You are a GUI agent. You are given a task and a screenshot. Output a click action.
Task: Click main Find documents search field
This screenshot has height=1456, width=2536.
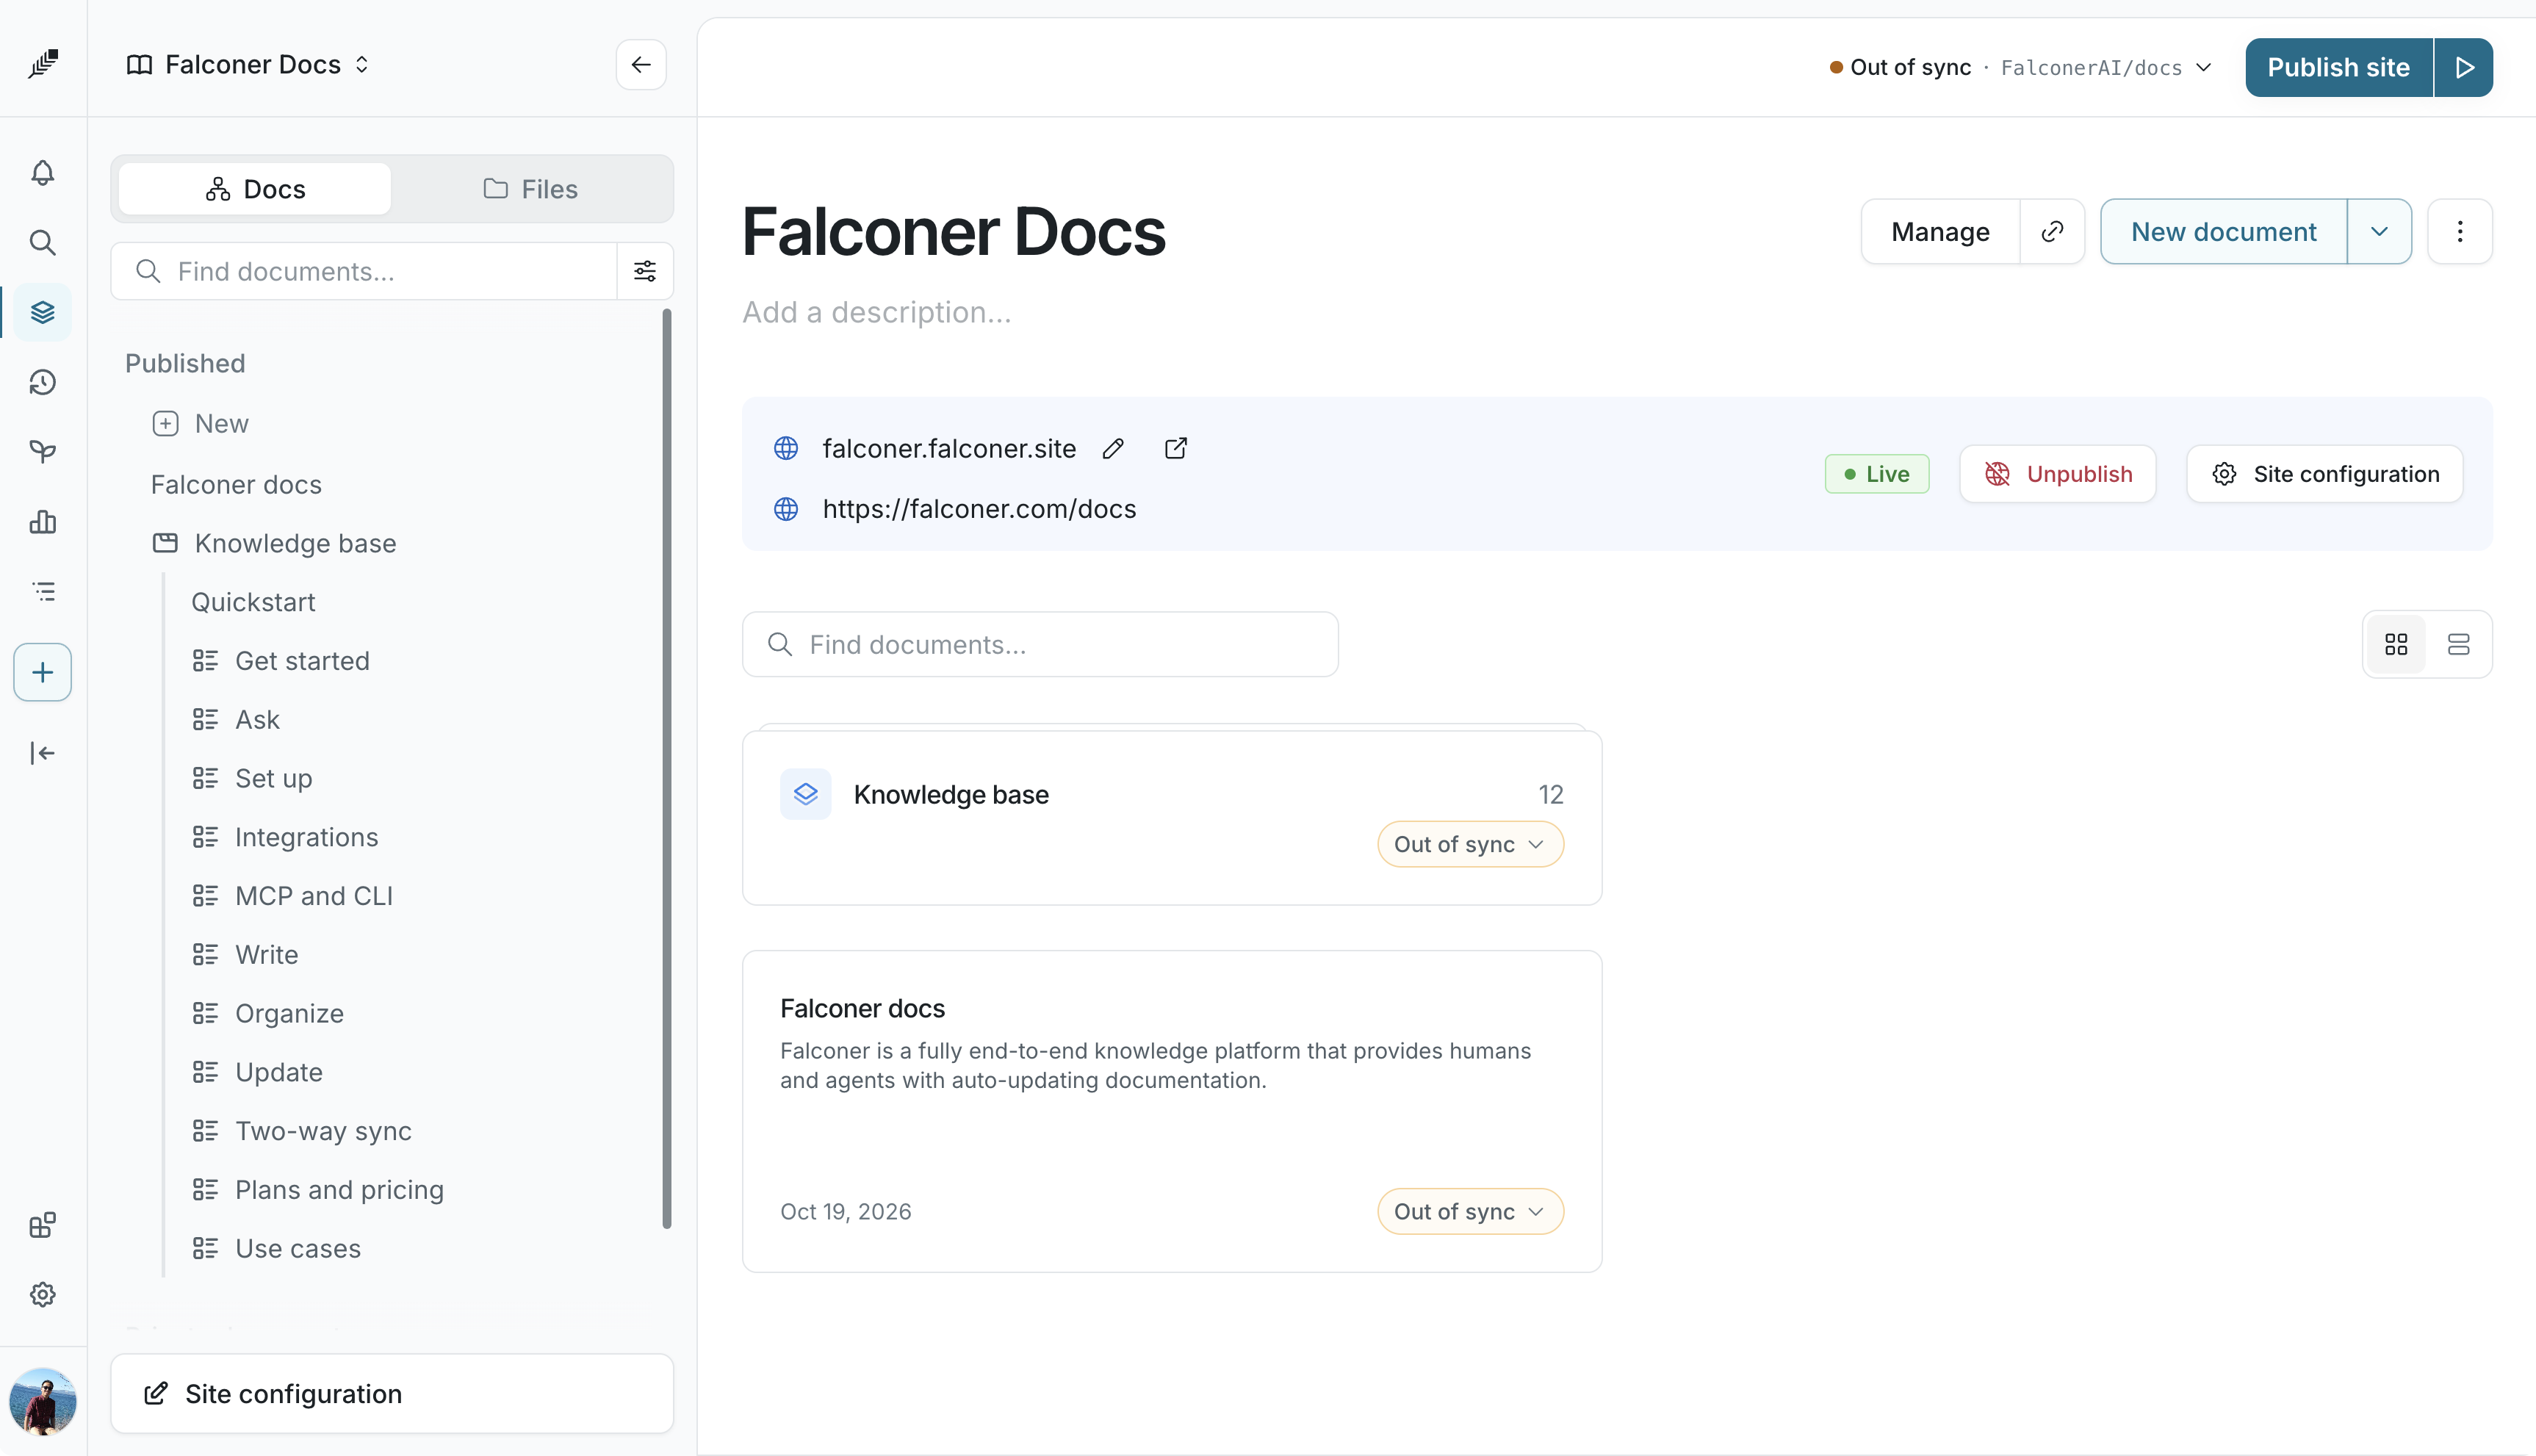(1040, 645)
